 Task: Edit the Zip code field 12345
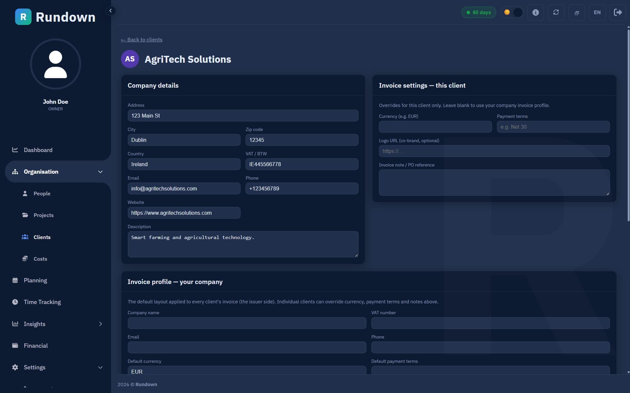[302, 140]
